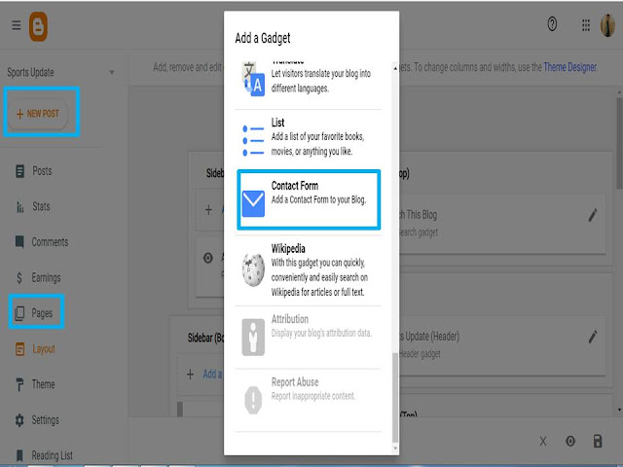The height and width of the screenshot is (467, 623).
Task: Click the Posts document icon
Action: pyautogui.click(x=19, y=171)
